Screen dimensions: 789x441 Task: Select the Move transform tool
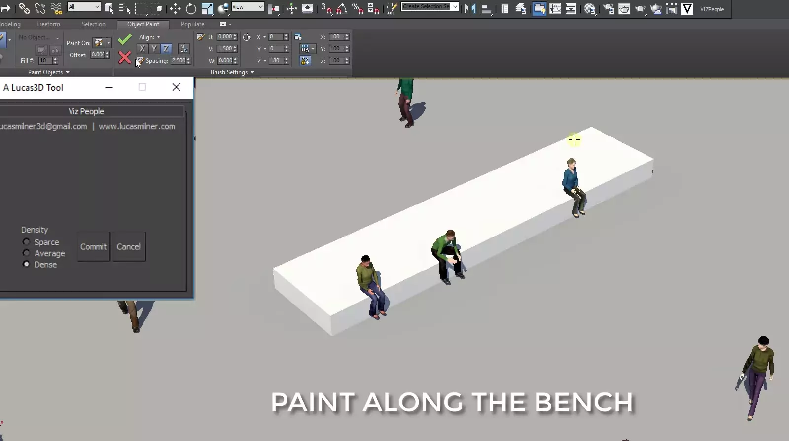[175, 8]
